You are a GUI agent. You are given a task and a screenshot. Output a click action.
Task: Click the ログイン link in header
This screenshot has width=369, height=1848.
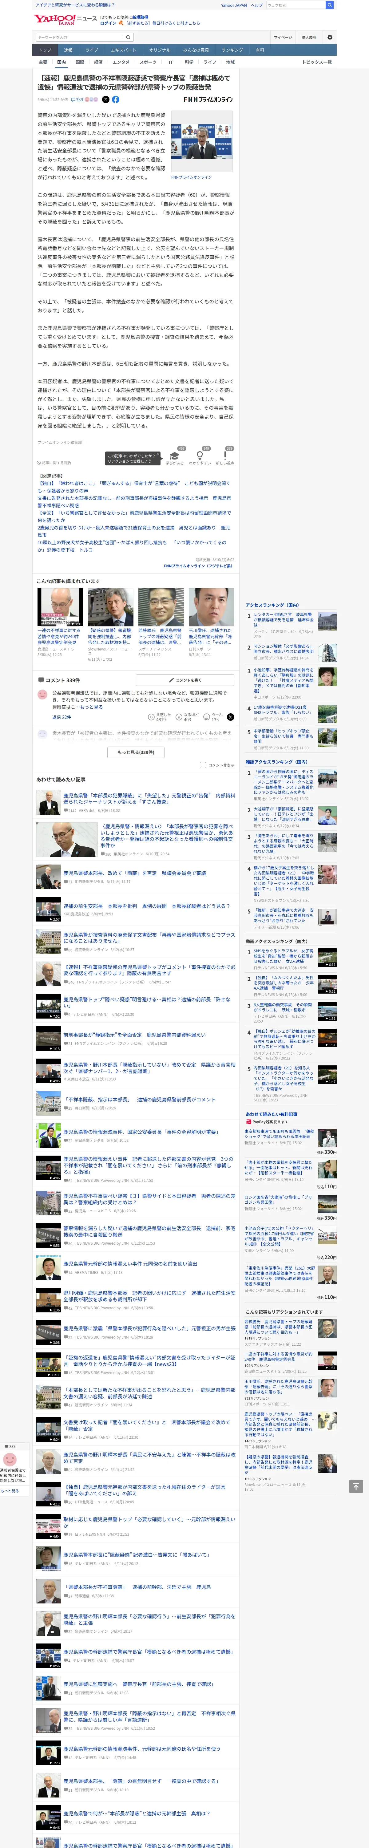pyautogui.click(x=108, y=23)
